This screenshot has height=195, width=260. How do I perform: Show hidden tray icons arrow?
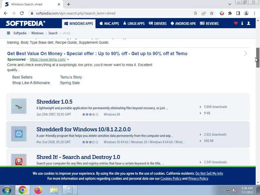[x=222, y=190]
